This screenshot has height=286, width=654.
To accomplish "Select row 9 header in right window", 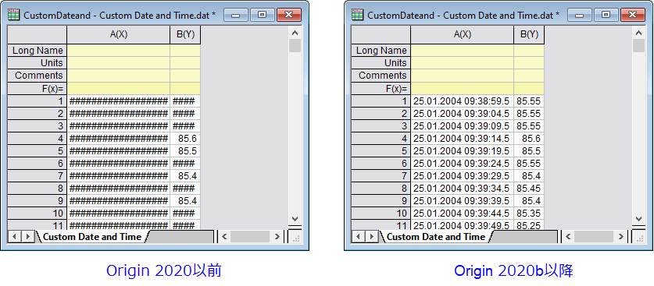I will pyautogui.click(x=381, y=201).
